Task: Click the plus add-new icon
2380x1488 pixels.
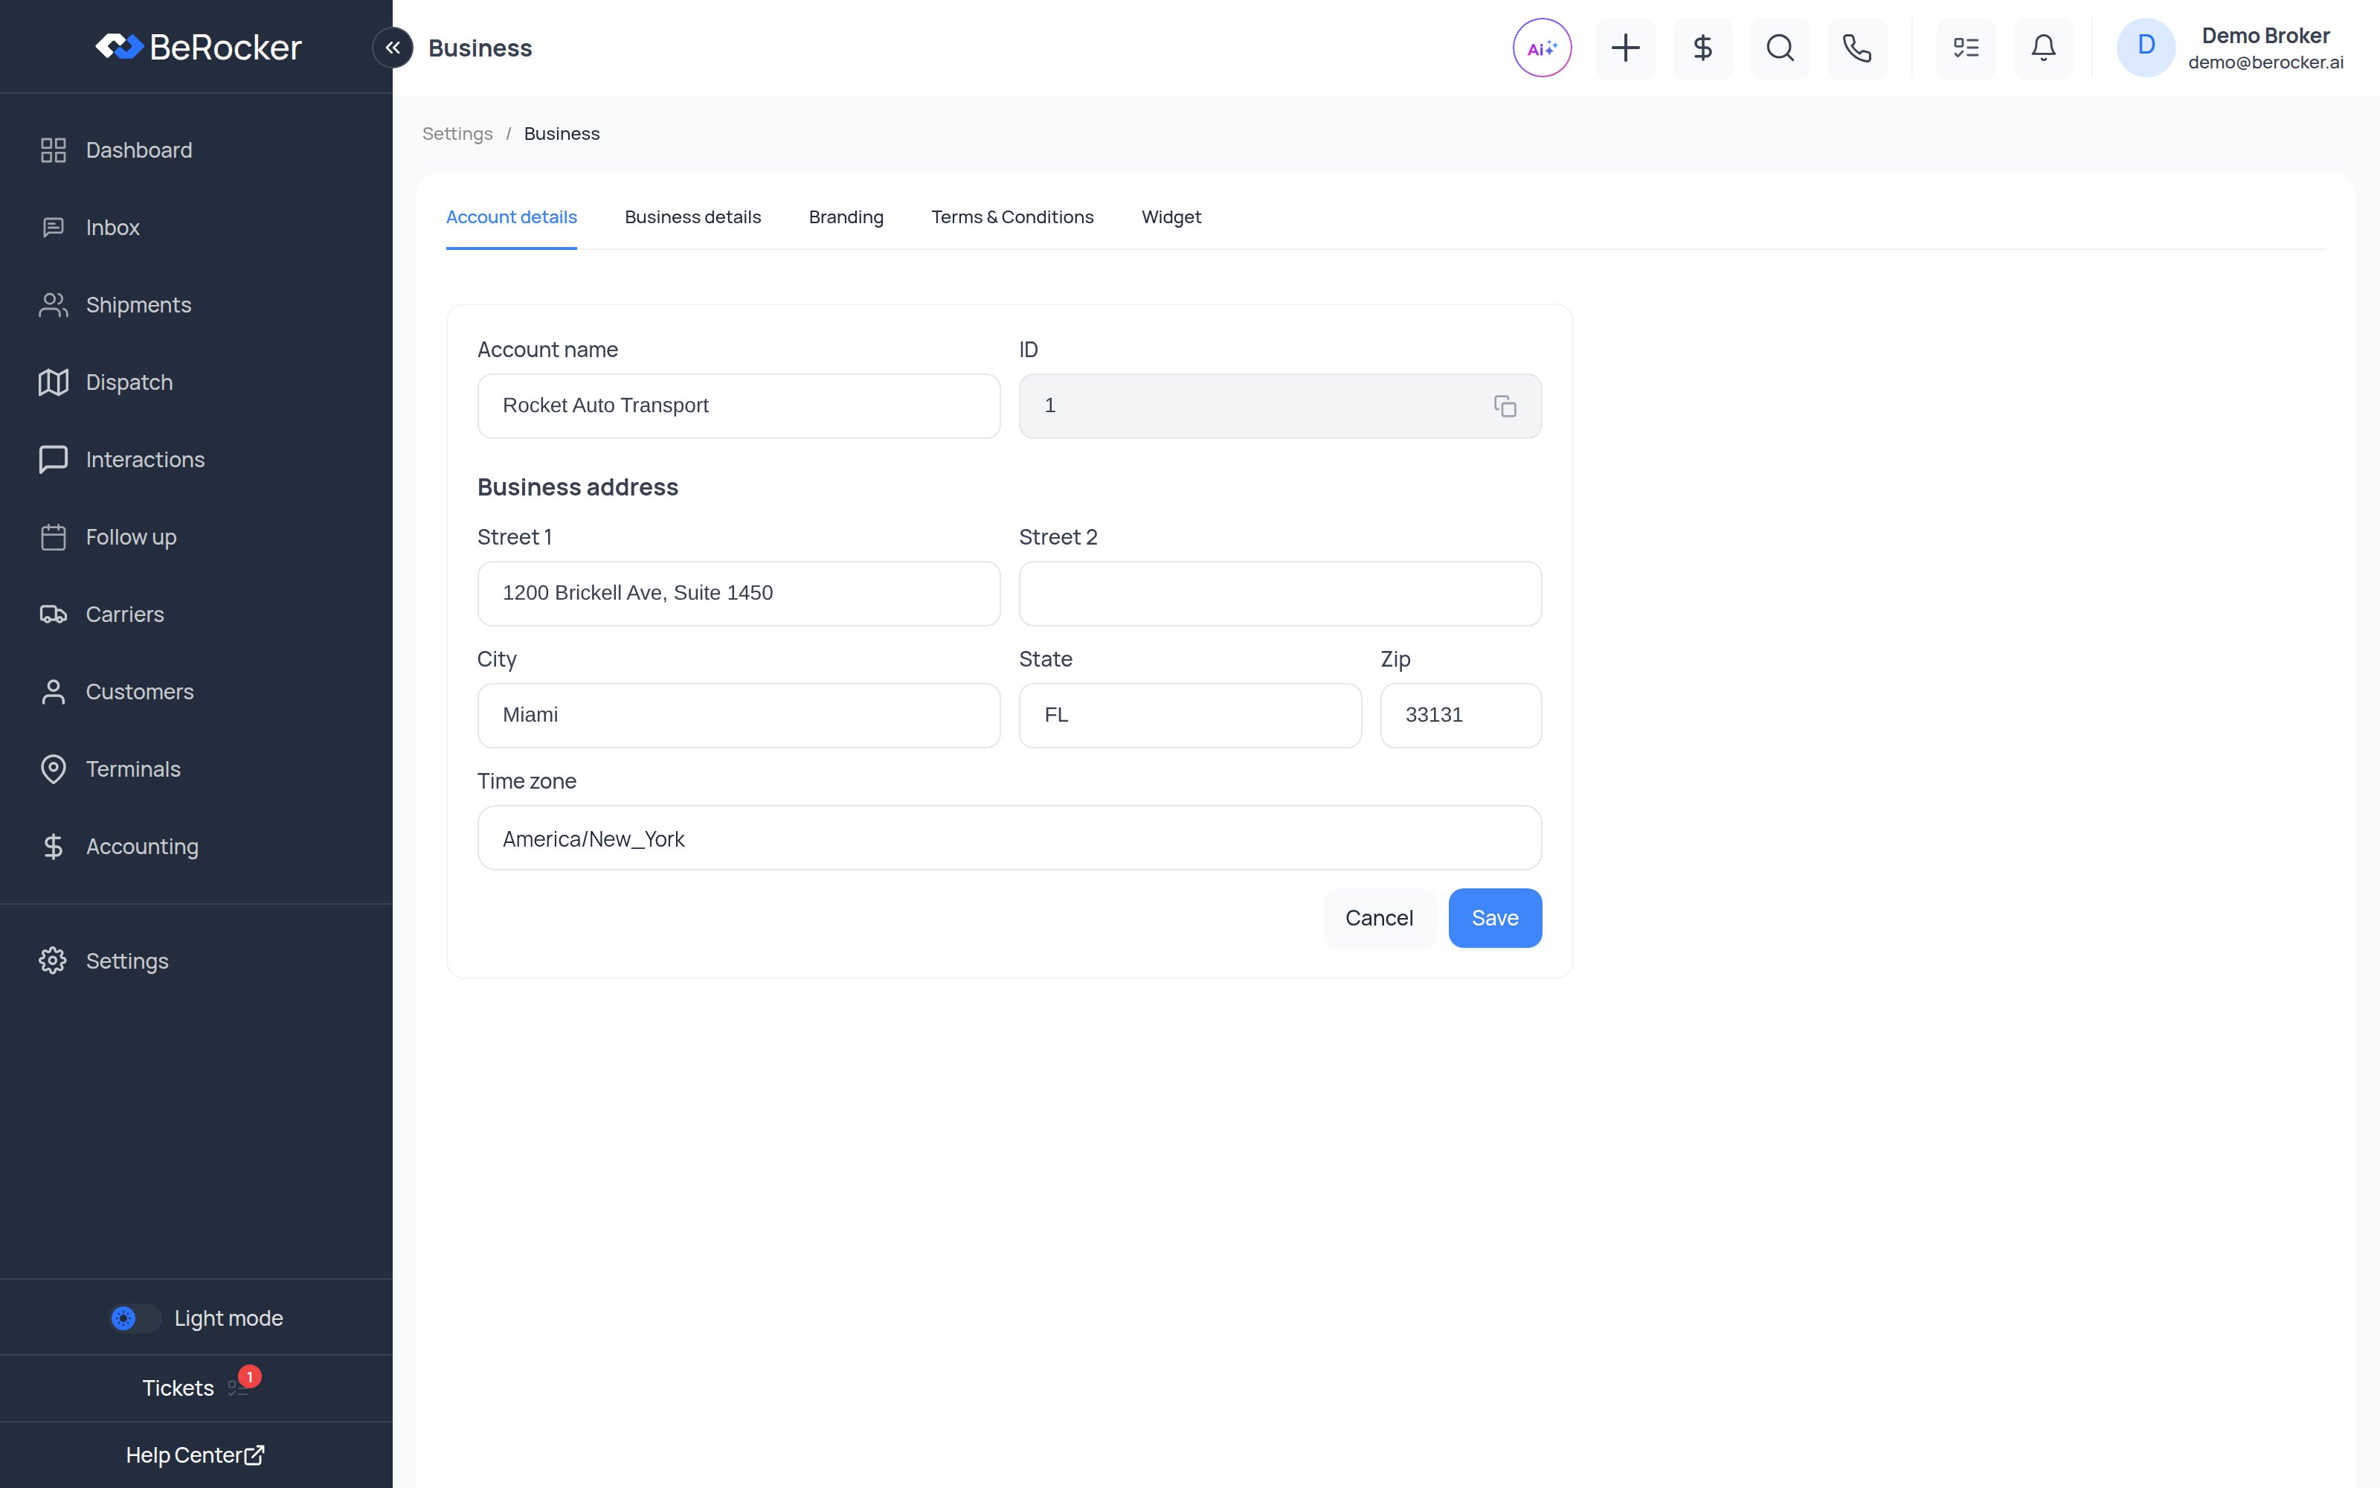Action: (x=1624, y=47)
